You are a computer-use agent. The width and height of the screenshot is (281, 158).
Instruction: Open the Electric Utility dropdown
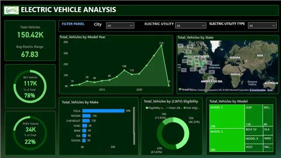(191, 25)
